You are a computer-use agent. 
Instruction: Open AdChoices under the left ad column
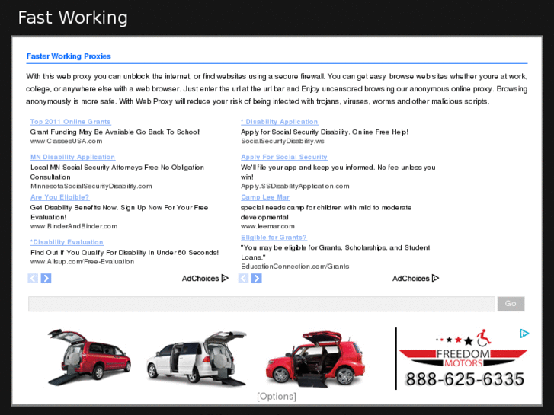tap(205, 278)
